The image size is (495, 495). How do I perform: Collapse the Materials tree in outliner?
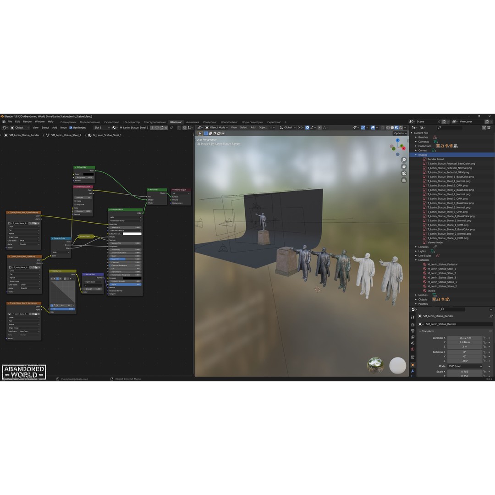pos(416,260)
